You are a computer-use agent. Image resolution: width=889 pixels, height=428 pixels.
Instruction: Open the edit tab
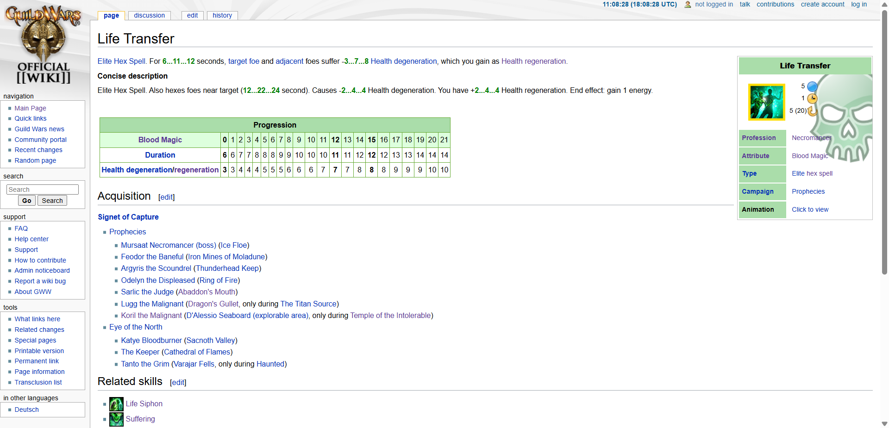coord(192,15)
